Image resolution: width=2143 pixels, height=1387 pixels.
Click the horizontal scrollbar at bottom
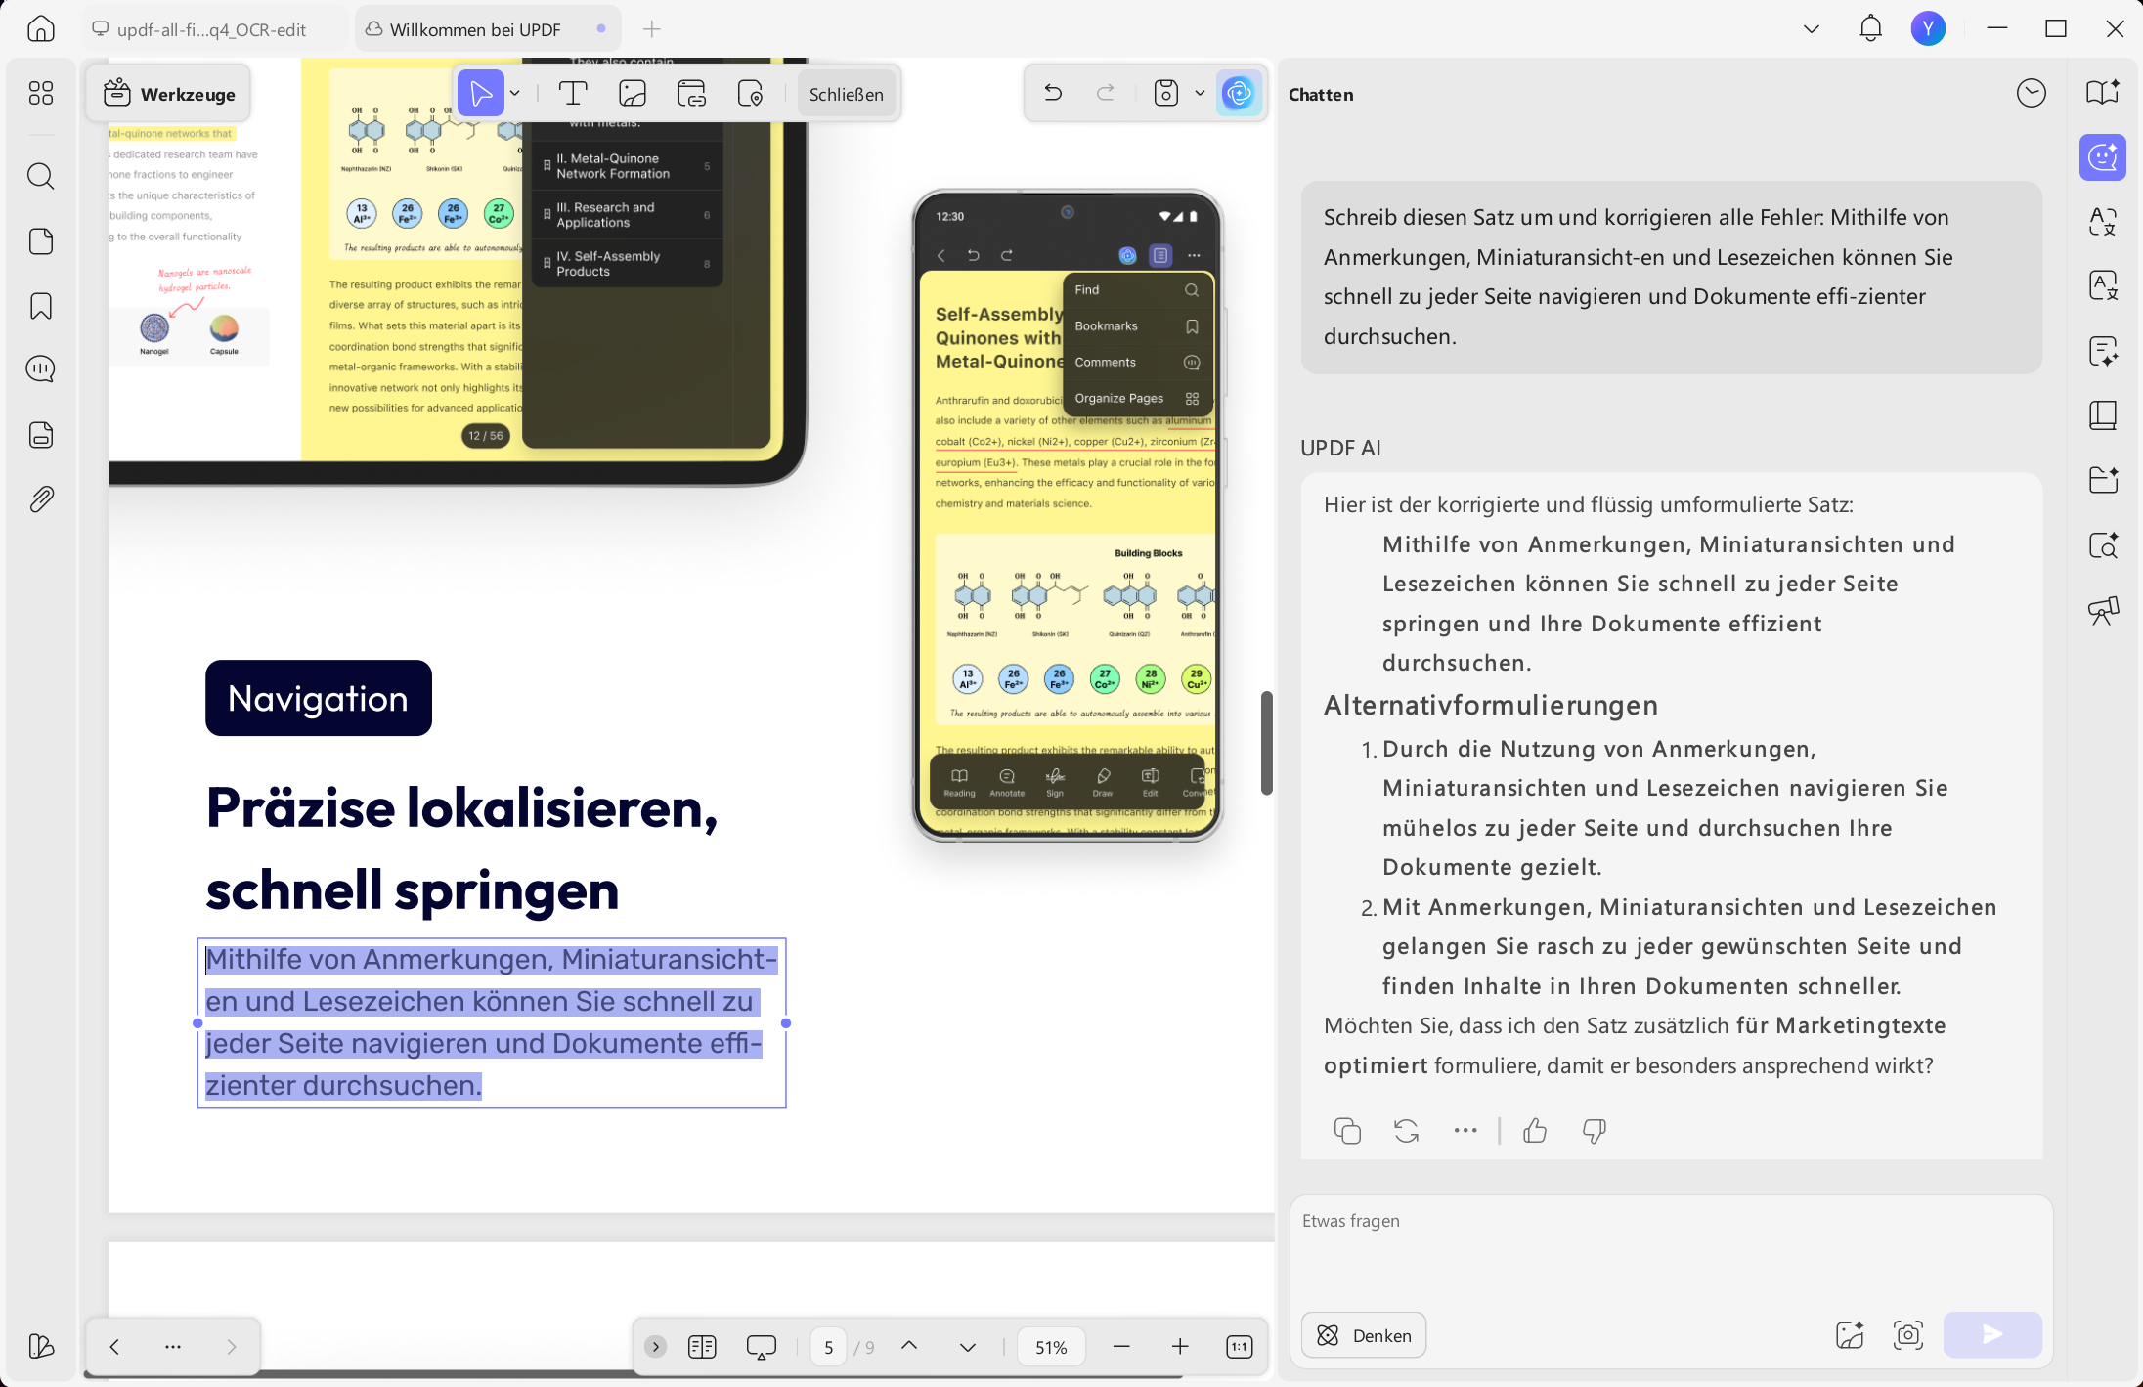click(x=633, y=1375)
